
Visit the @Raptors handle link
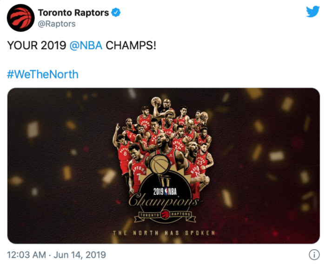[56, 24]
